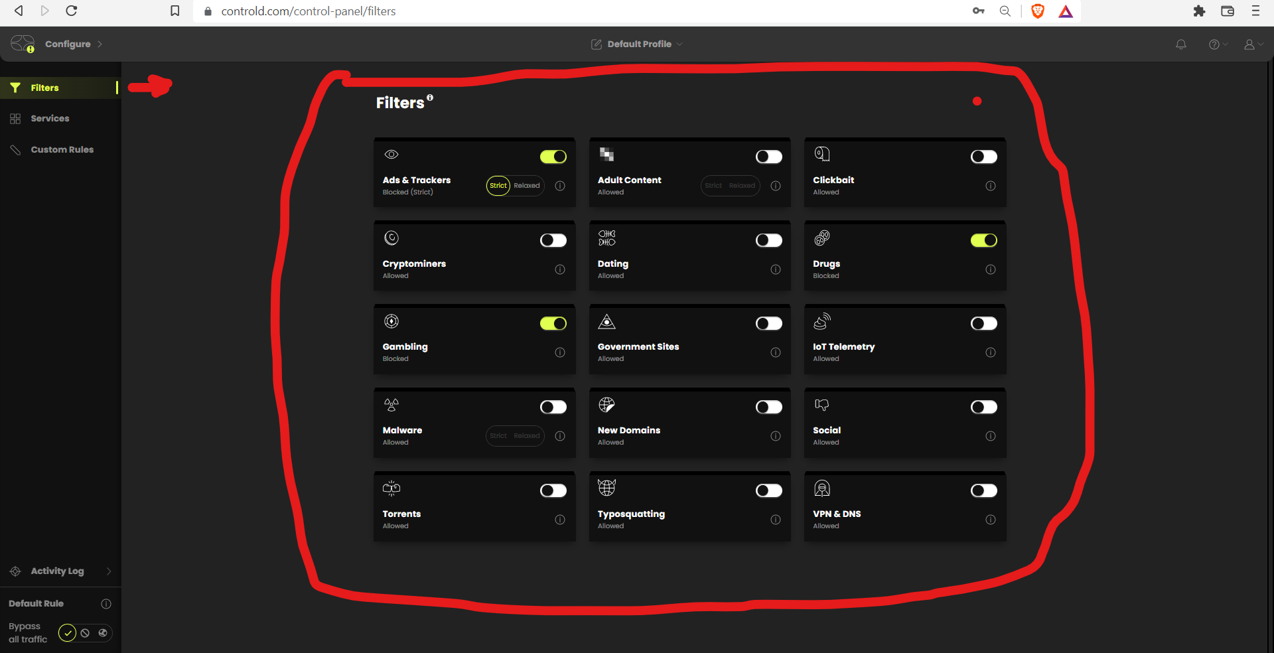Open the browser extensions puzzle icon
Viewport: 1274px width, 653px height.
pos(1199,11)
